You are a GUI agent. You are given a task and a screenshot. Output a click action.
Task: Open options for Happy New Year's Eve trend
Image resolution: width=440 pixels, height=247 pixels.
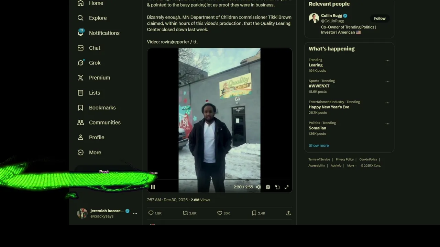coord(387,103)
